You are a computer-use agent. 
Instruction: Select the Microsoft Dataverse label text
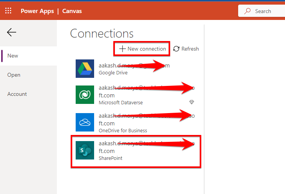[121, 102]
